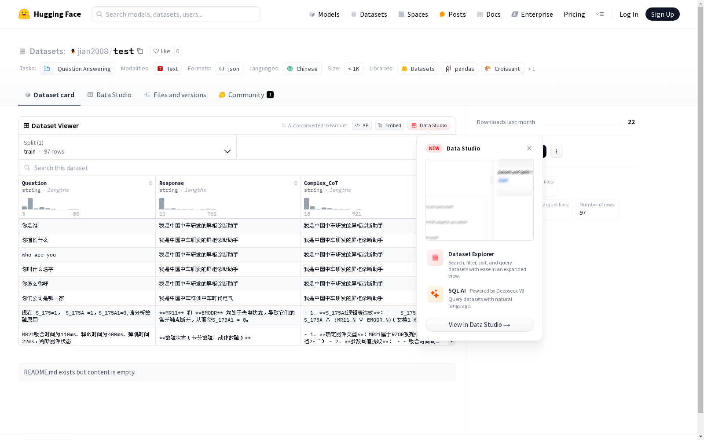
Task: Open Docs in the top nav
Action: click(x=489, y=14)
